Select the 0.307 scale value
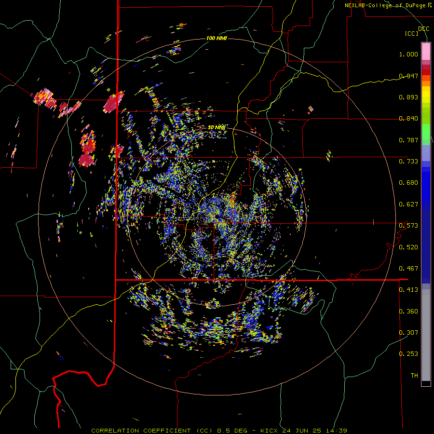434x434 pixels. point(408,333)
